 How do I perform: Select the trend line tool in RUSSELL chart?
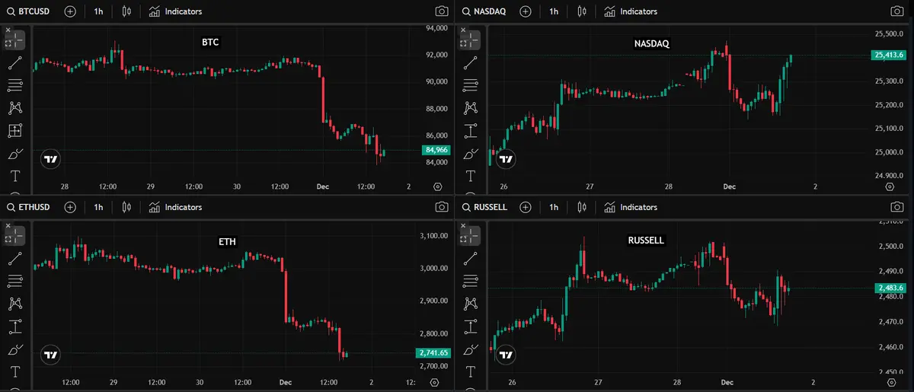coord(471,259)
